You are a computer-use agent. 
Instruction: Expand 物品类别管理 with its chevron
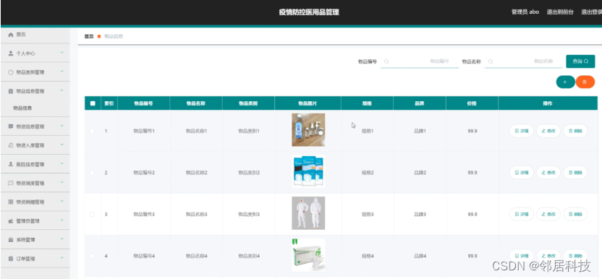(62, 72)
